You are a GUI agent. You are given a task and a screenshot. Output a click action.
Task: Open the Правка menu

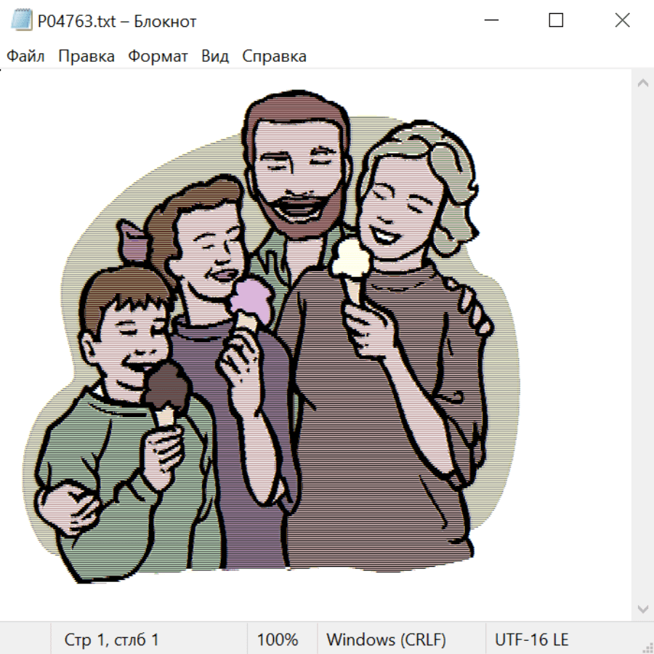point(86,57)
